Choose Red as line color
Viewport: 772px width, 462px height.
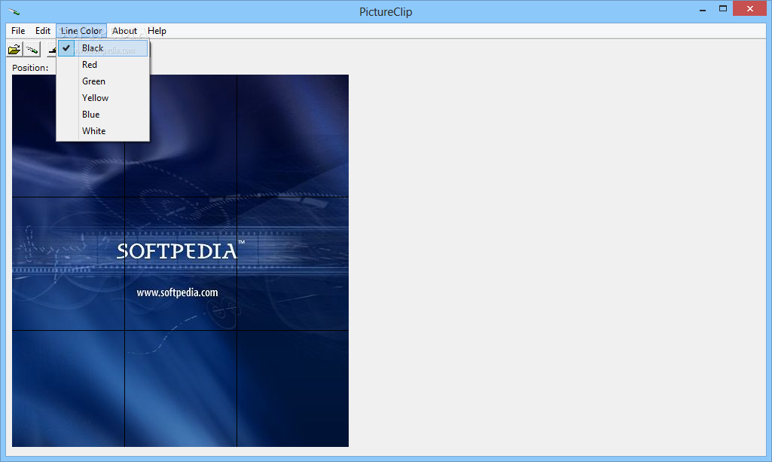pyautogui.click(x=103, y=65)
